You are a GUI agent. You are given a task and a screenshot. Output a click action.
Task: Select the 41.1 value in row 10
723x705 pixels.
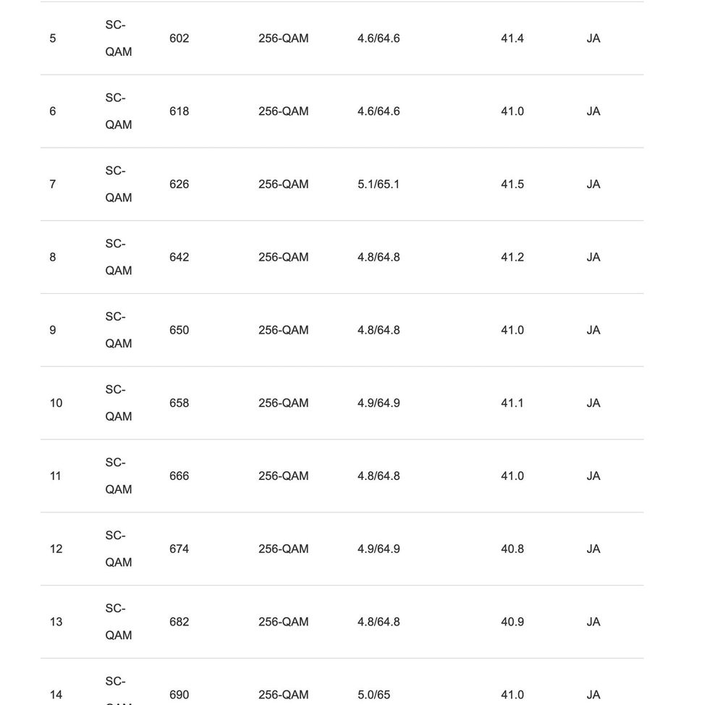[512, 403]
